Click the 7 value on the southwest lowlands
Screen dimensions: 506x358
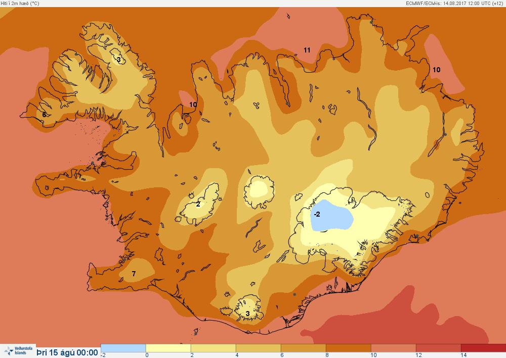coord(134,274)
